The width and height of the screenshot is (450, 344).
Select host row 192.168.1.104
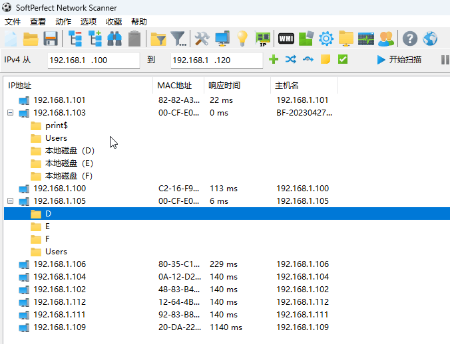[227, 277]
